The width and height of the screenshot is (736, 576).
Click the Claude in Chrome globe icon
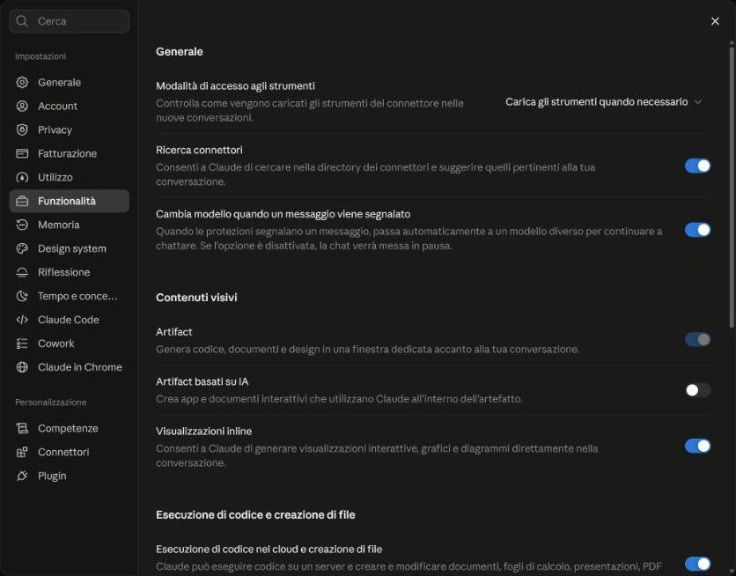point(22,367)
